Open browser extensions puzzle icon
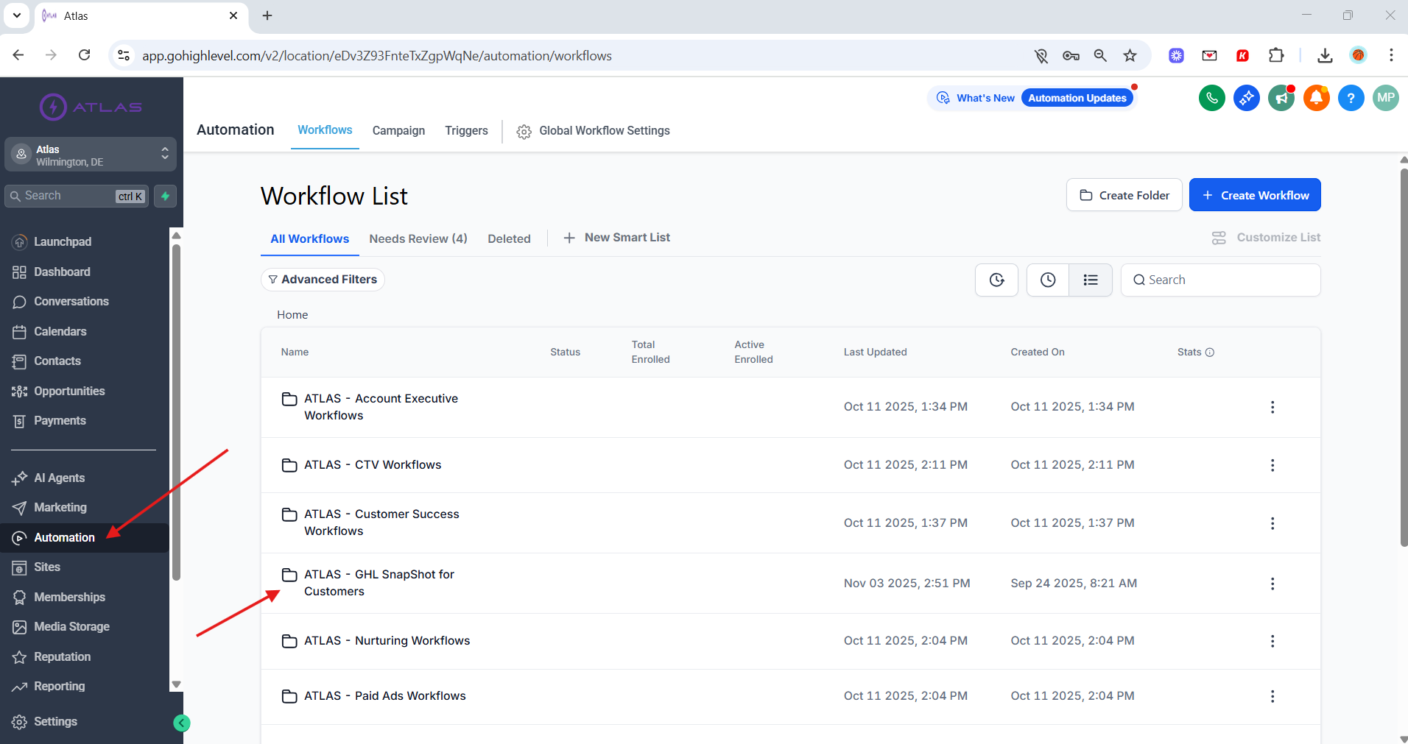This screenshot has height=744, width=1408. (x=1276, y=55)
